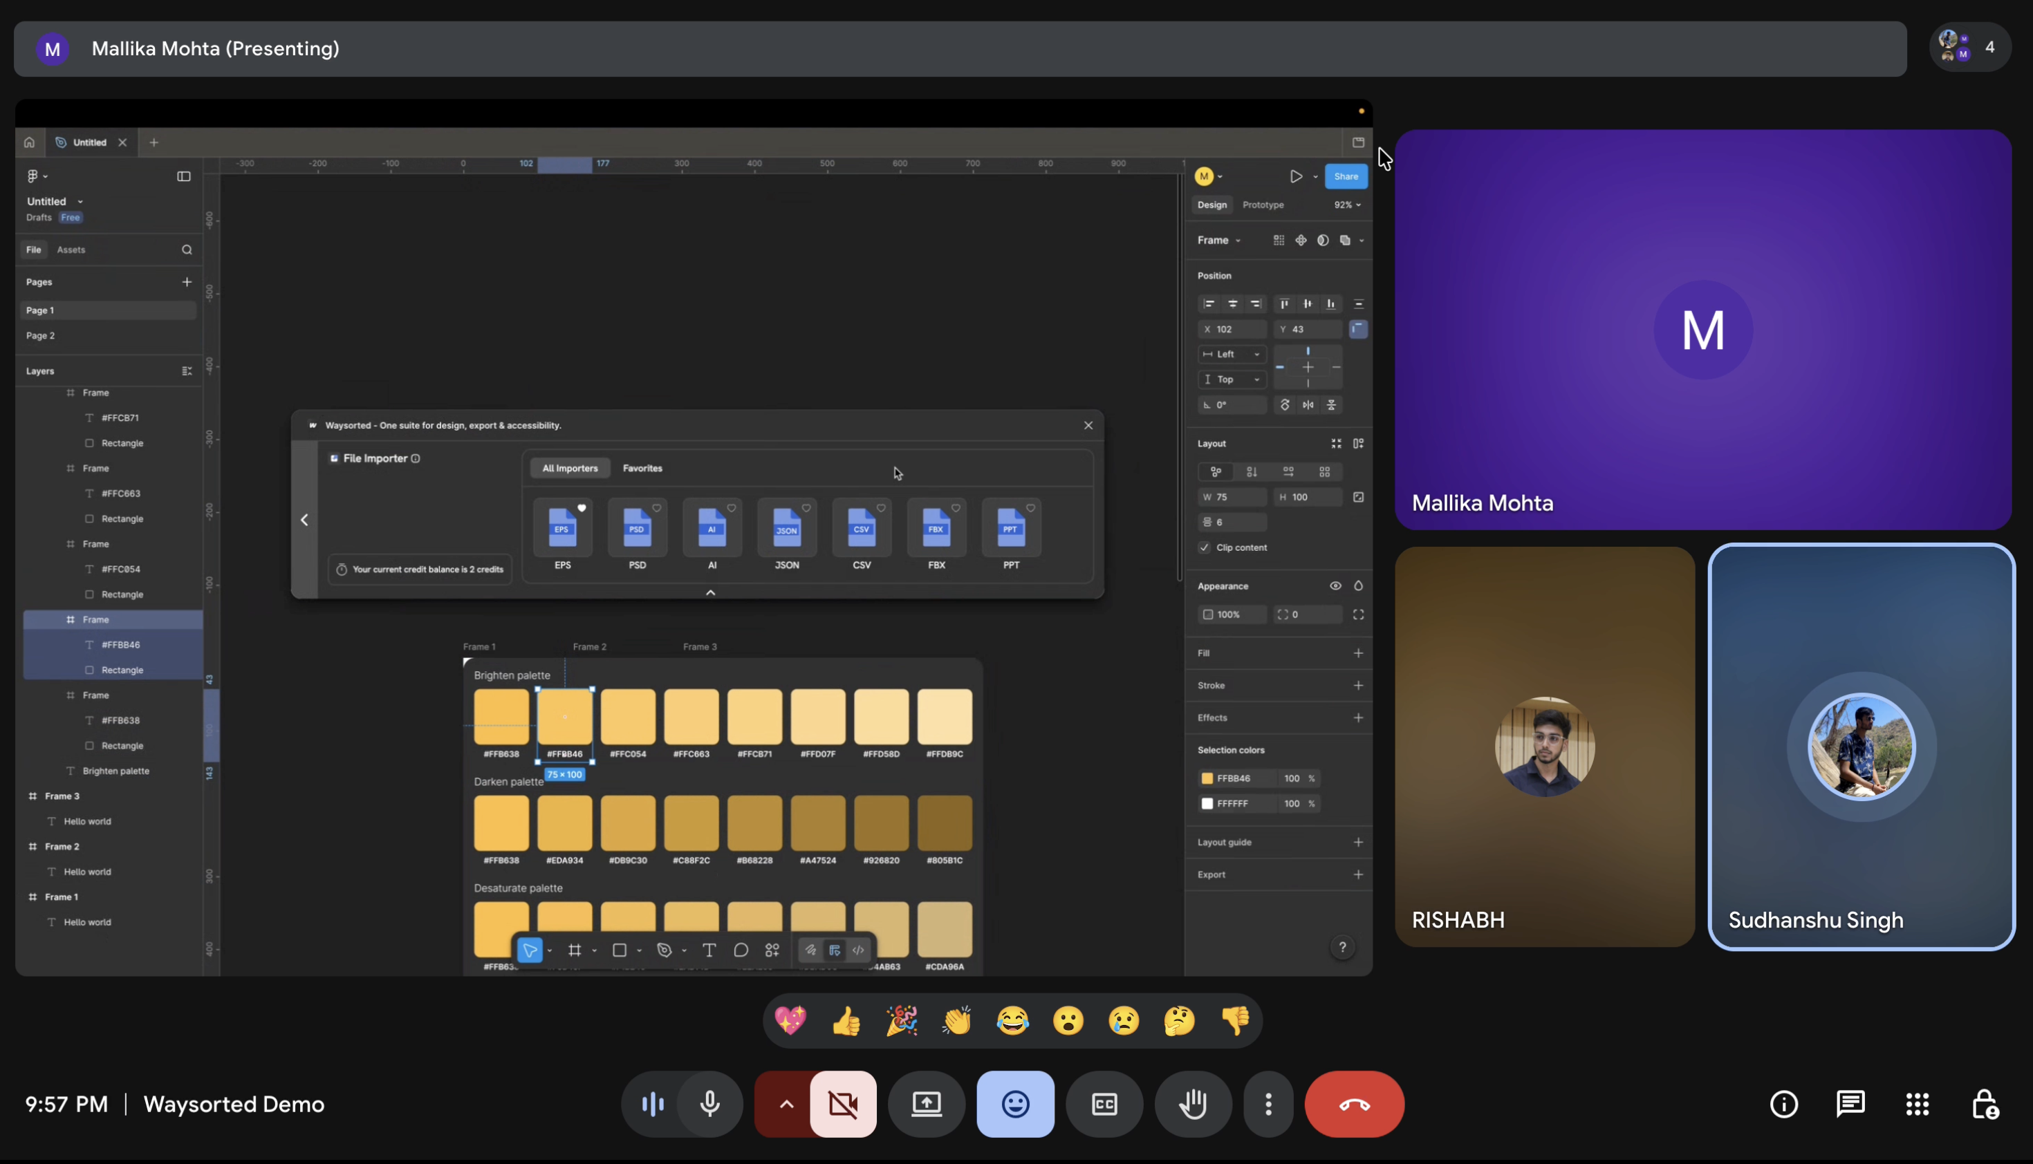Open the Left horizontal constraint dropdown
The width and height of the screenshot is (2033, 1164).
tap(1232, 354)
